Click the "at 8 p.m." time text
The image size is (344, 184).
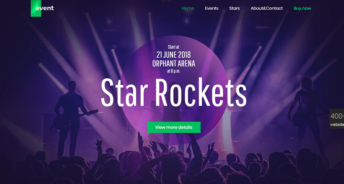[173, 71]
